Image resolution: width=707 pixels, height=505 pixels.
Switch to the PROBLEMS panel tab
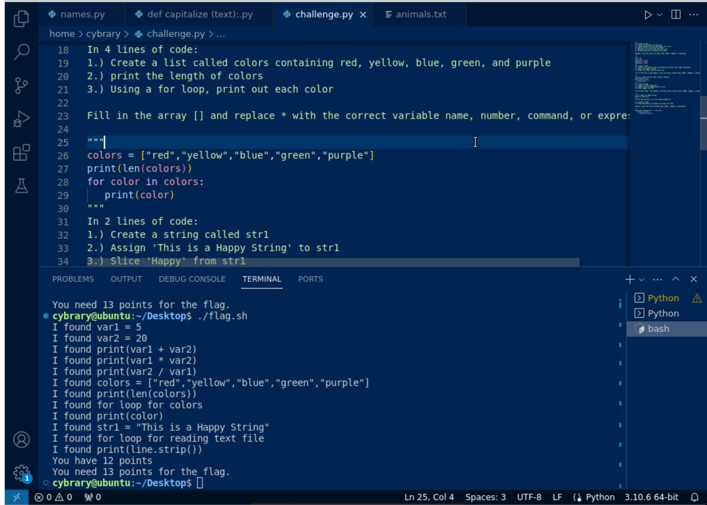tap(73, 279)
